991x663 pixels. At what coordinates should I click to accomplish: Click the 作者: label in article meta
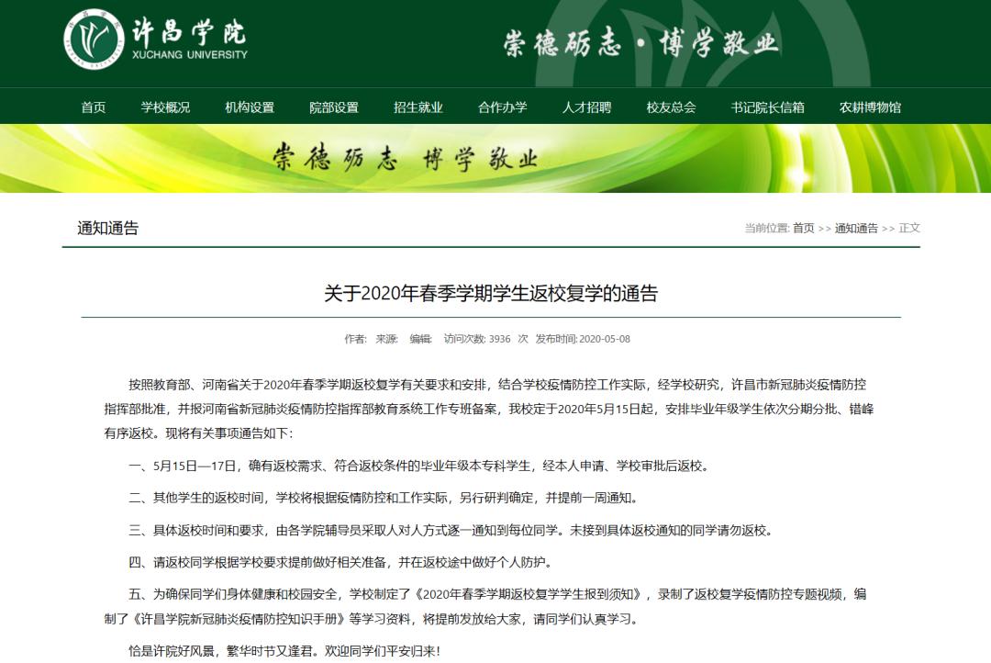[x=355, y=339]
